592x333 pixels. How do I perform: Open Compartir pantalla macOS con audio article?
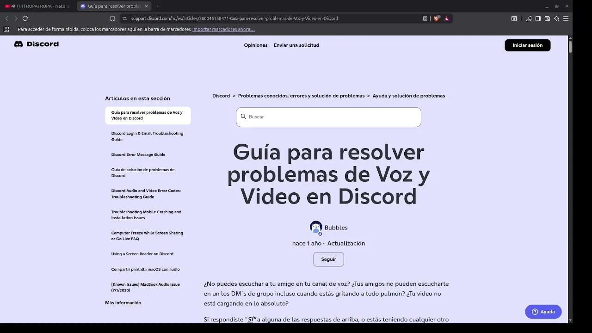tap(146, 269)
